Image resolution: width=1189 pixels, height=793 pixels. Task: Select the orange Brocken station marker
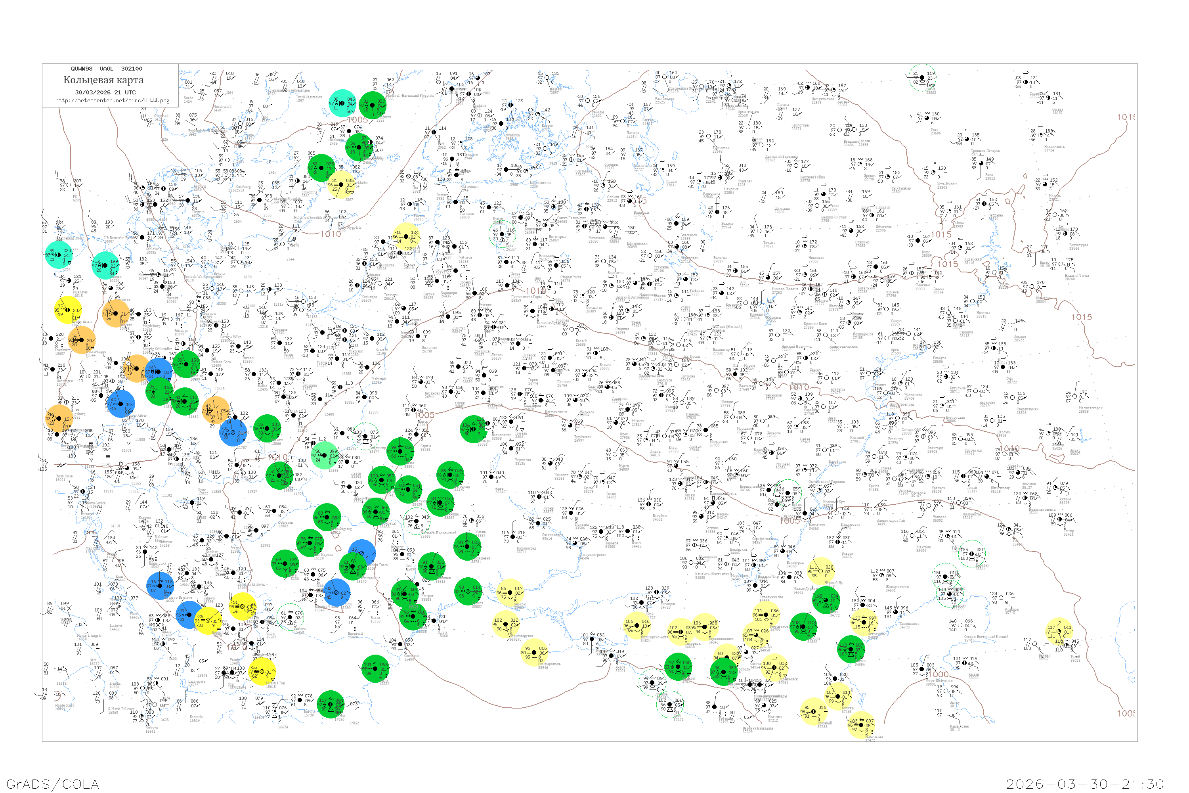tap(116, 313)
